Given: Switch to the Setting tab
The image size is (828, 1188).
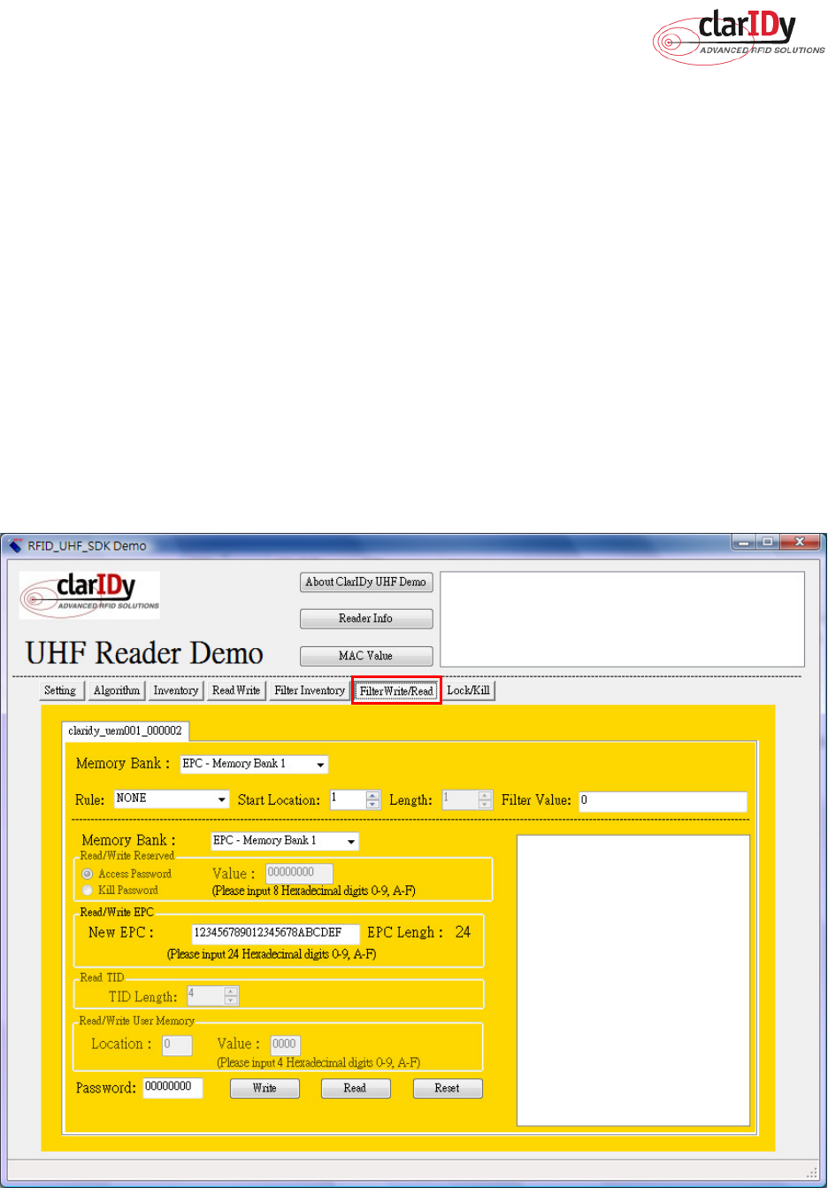Looking at the screenshot, I should [61, 690].
